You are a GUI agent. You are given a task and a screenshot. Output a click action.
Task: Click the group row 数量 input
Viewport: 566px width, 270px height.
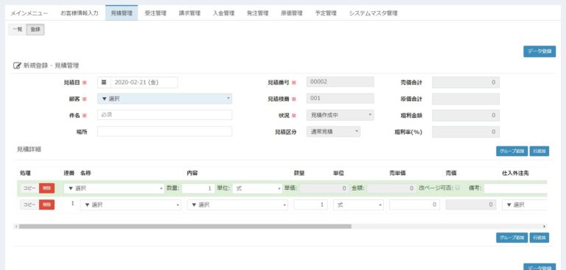point(198,188)
